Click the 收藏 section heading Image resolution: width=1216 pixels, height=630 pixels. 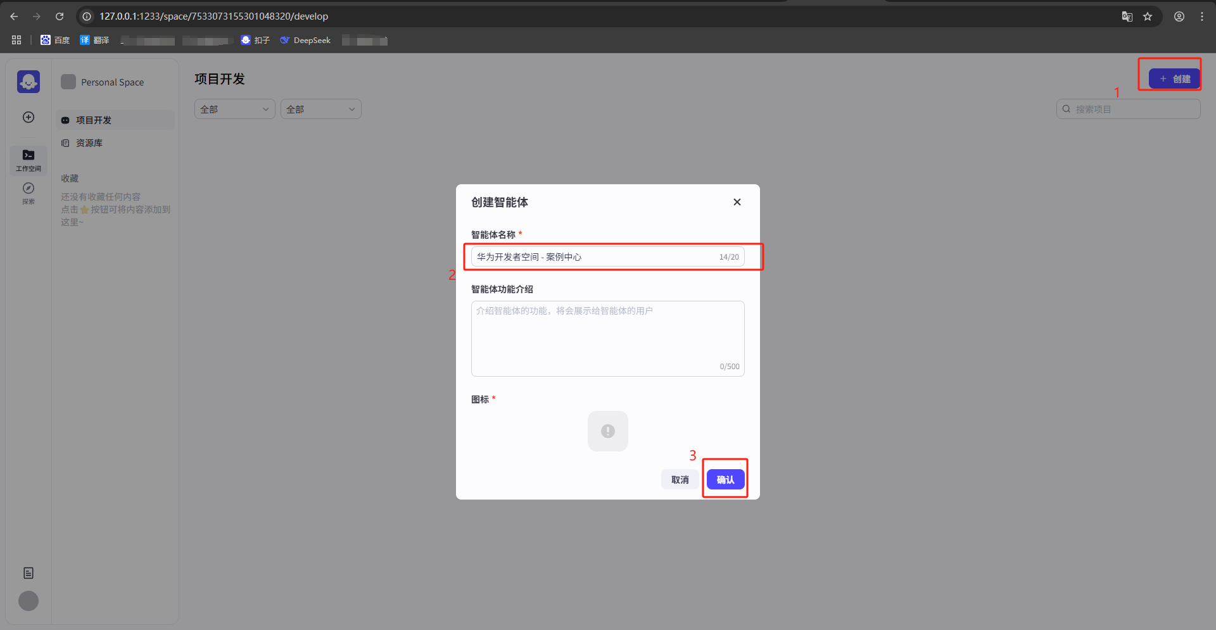coord(70,179)
